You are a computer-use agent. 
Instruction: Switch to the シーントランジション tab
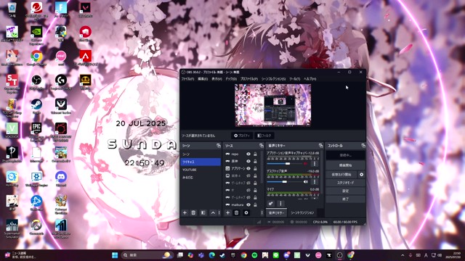pyautogui.click(x=302, y=212)
